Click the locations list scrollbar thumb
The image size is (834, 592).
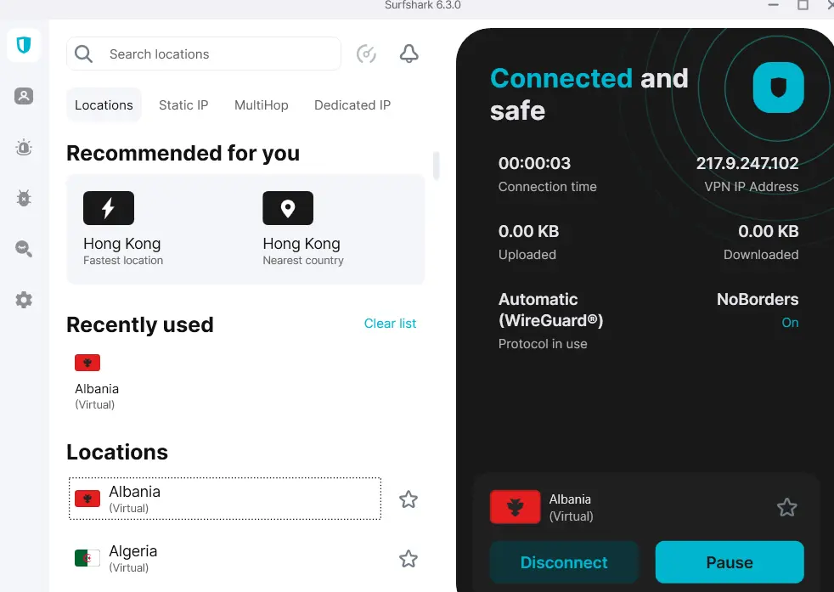point(437,166)
